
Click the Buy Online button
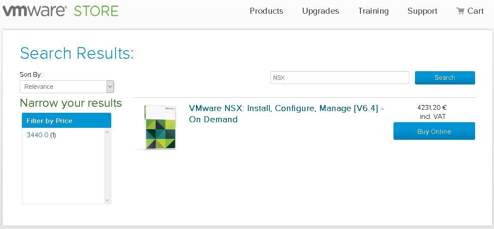[x=434, y=131]
